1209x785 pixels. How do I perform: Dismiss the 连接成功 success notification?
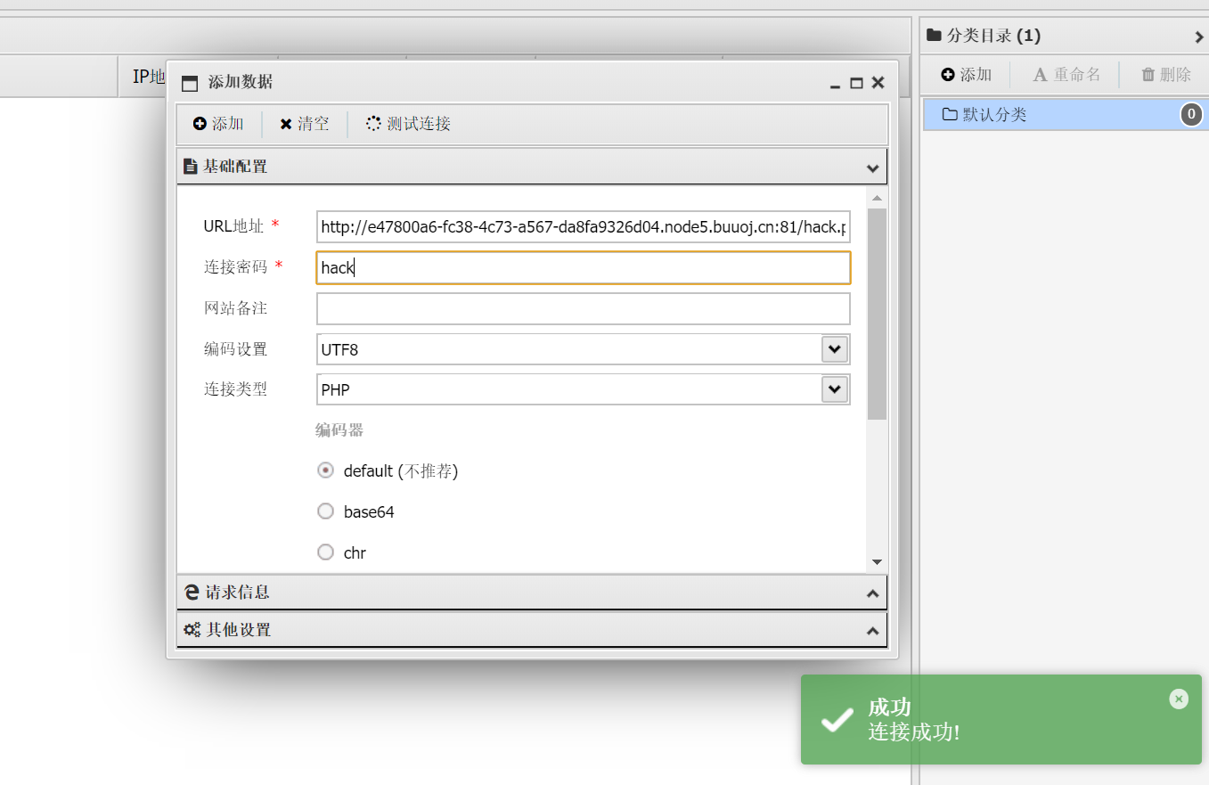(1179, 699)
